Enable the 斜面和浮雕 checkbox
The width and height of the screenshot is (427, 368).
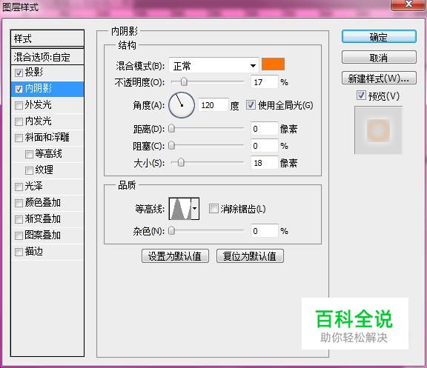(x=19, y=138)
